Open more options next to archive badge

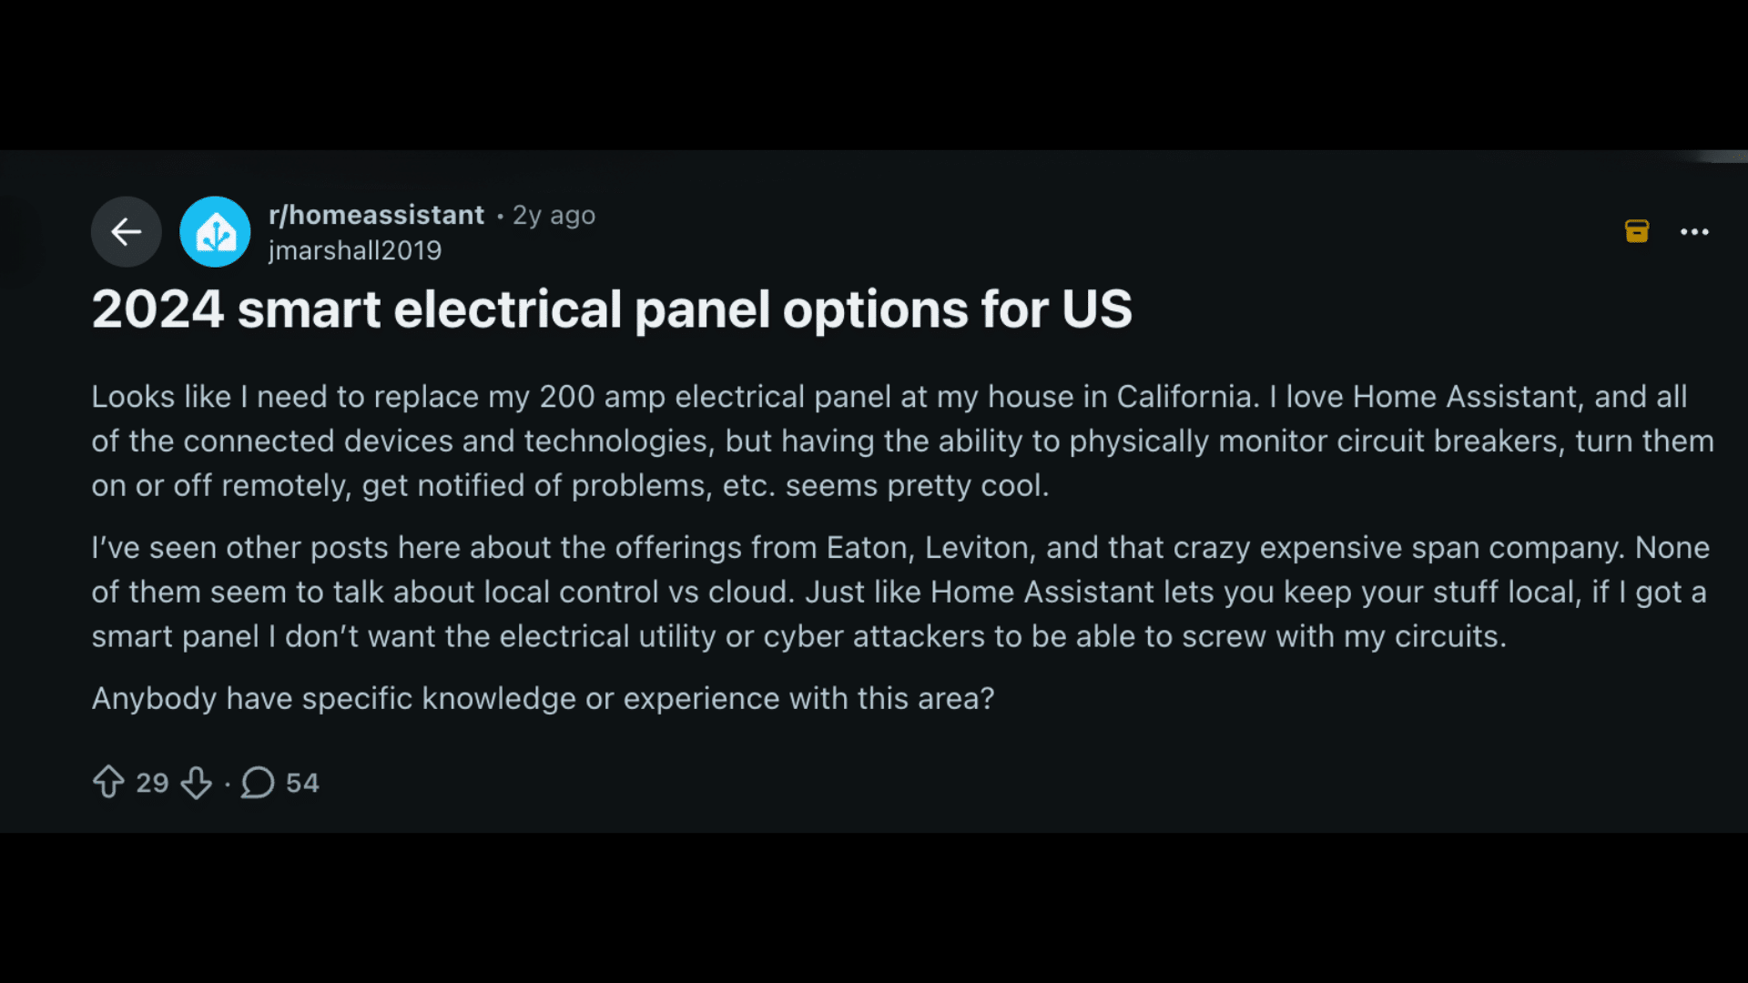coord(1694,231)
